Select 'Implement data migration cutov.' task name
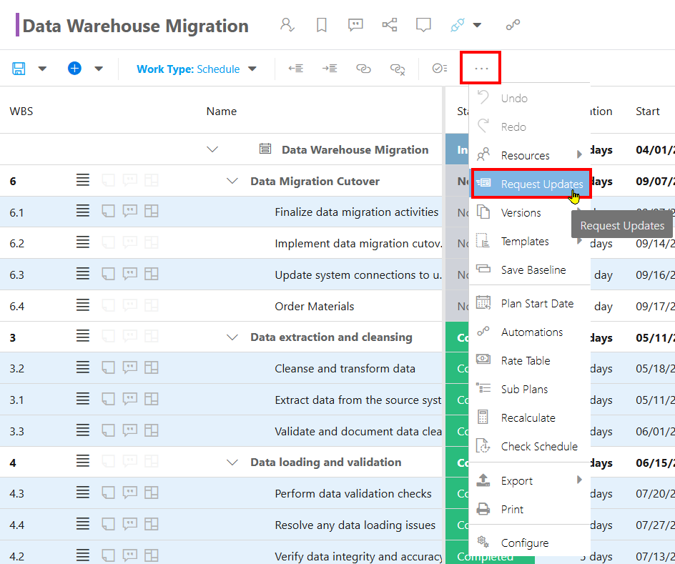This screenshot has height=564, width=675. (358, 244)
